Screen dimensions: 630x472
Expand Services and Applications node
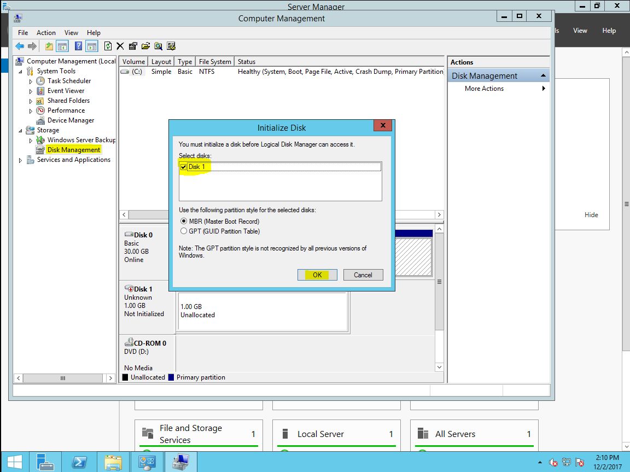pyautogui.click(x=21, y=160)
